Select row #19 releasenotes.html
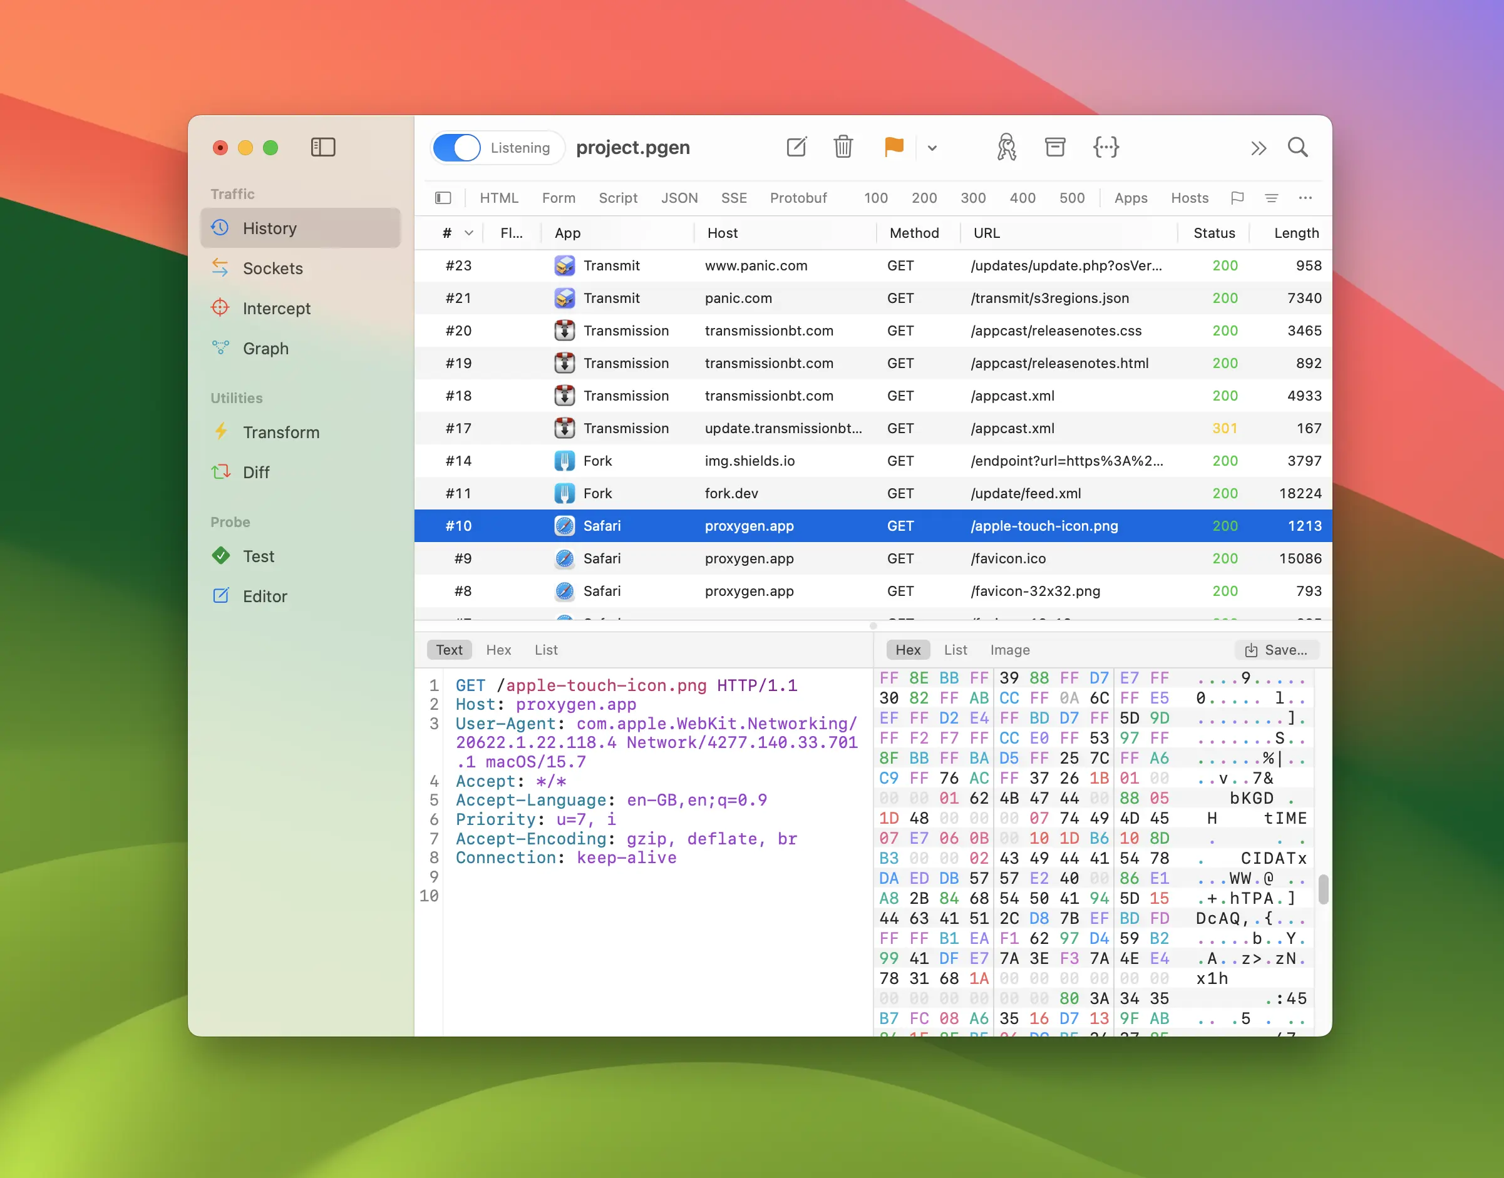Screen dimensions: 1504x1178 point(873,364)
